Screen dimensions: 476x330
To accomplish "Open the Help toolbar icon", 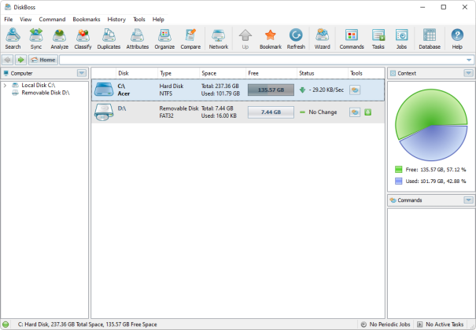I will click(x=457, y=38).
